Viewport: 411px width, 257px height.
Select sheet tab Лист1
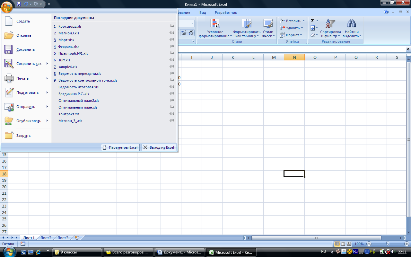[x=29, y=238]
